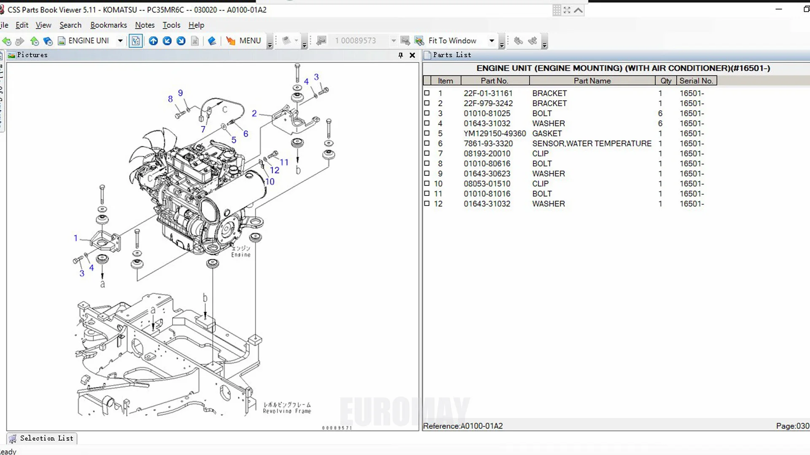
Task: Check the box for item 5 GASKET
Action: (x=427, y=133)
